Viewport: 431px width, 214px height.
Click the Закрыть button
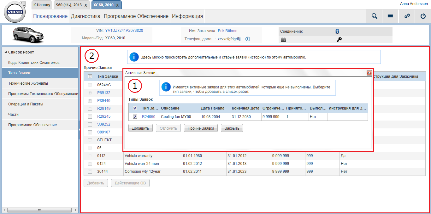click(x=232, y=128)
